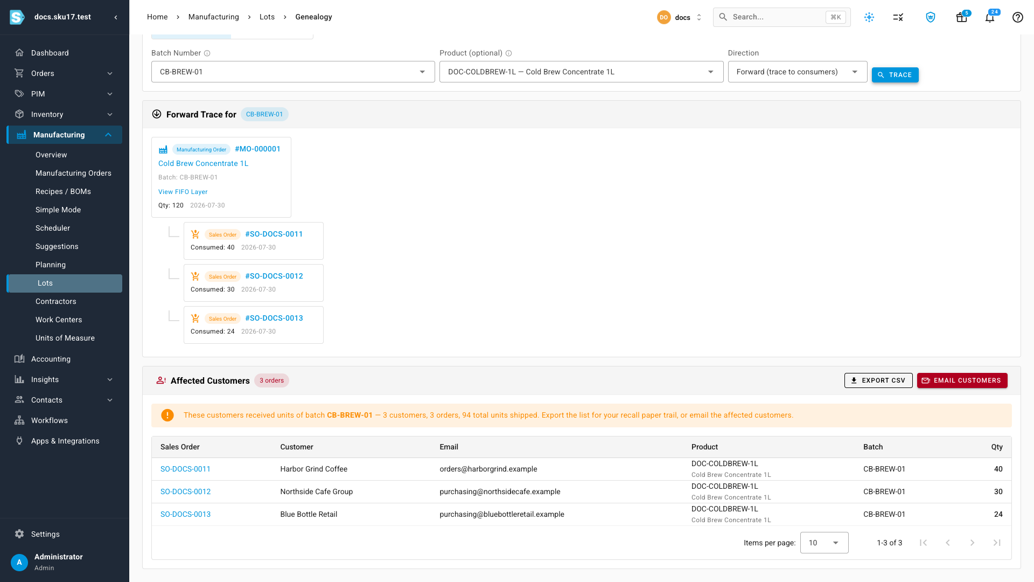The height and width of the screenshot is (582, 1034).
Task: Open the AI assistant sparkle icon
Action: 869,17
